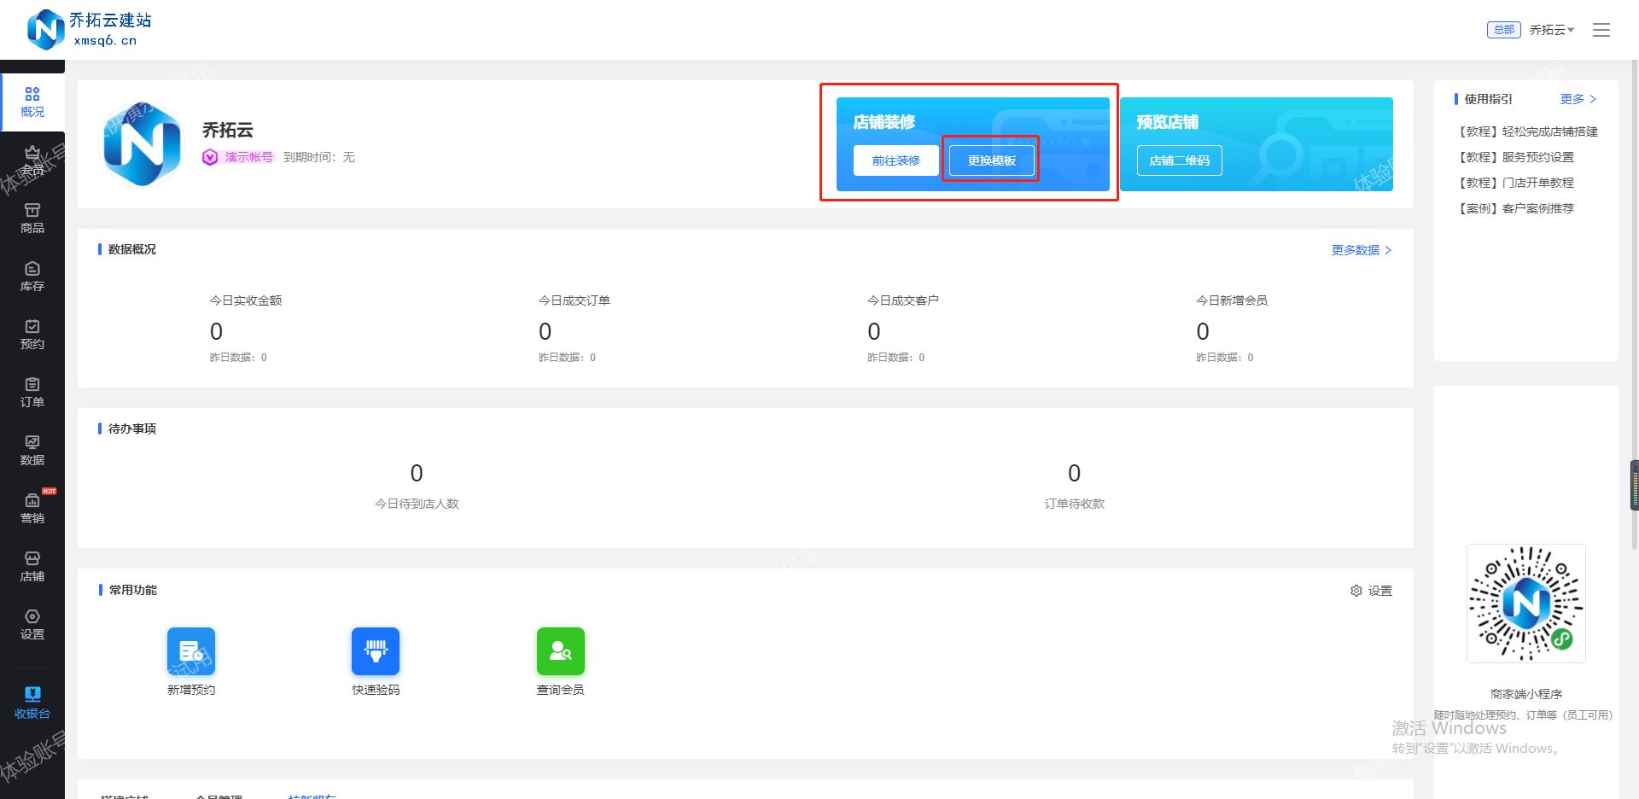Open the 数据 (Data) sidebar section
The width and height of the screenshot is (1639, 799).
tap(32, 450)
